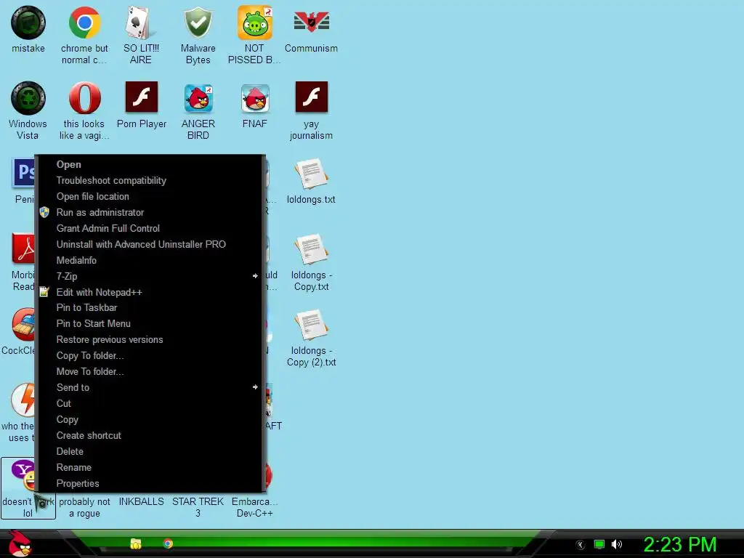Open the folder icon in the taskbar

[136, 543]
